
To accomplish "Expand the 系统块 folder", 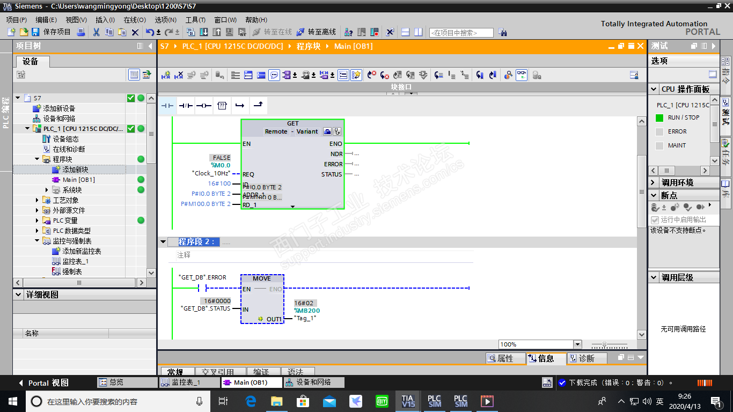I will click(47, 190).
